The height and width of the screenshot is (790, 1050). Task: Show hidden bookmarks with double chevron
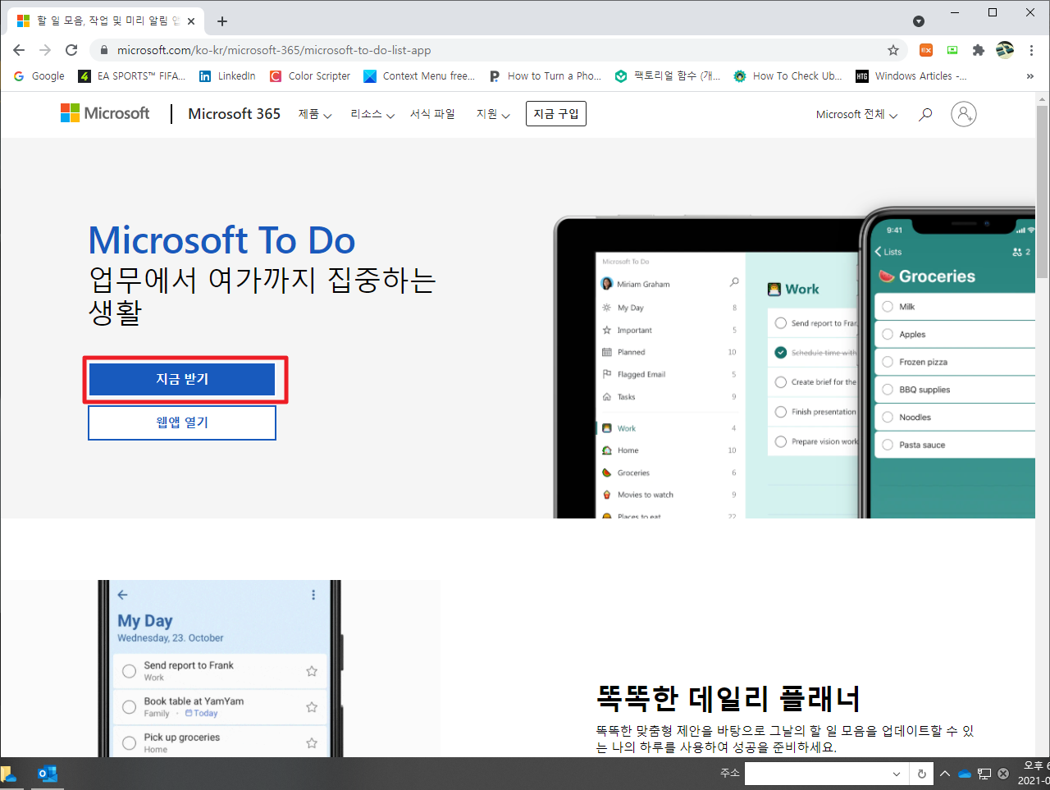point(1030,76)
